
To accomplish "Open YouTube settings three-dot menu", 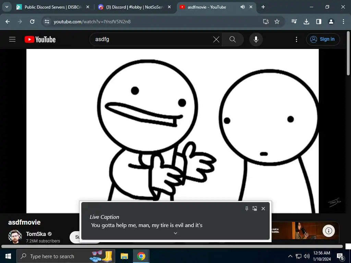I will 296,39.
